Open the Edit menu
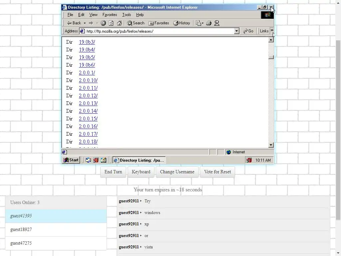The height and width of the screenshot is (256, 341). pos(81,15)
